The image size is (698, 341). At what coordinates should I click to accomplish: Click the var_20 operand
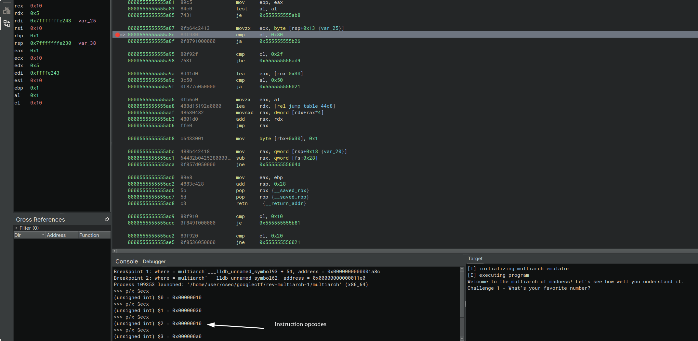point(333,152)
